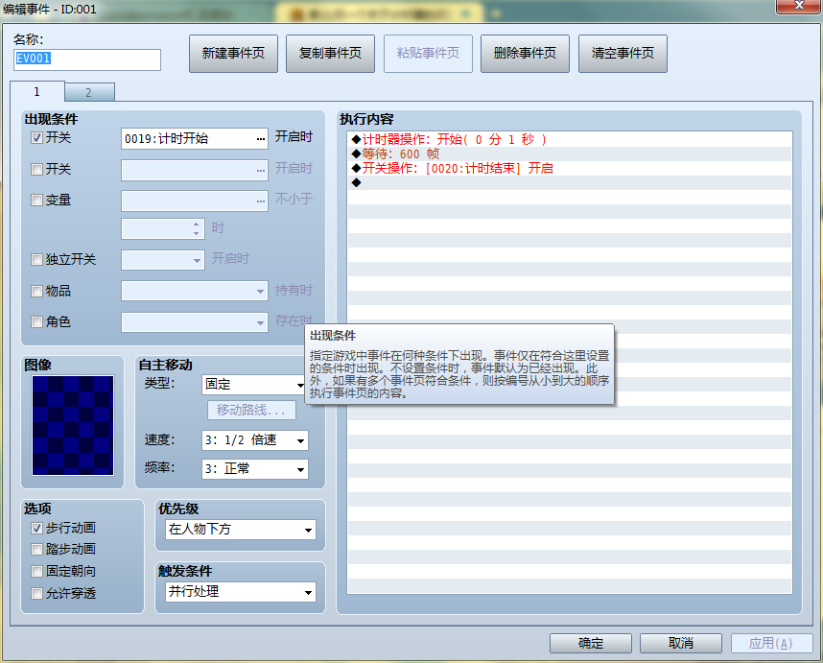Select the 等待: 600 帧 command line
This screenshot has height=663, width=823.
(x=570, y=154)
